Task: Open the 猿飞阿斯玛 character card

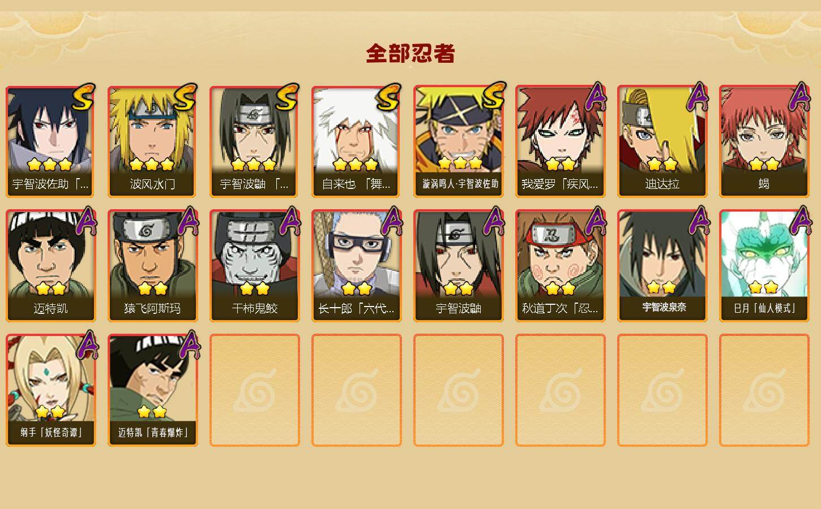Action: click(x=152, y=266)
